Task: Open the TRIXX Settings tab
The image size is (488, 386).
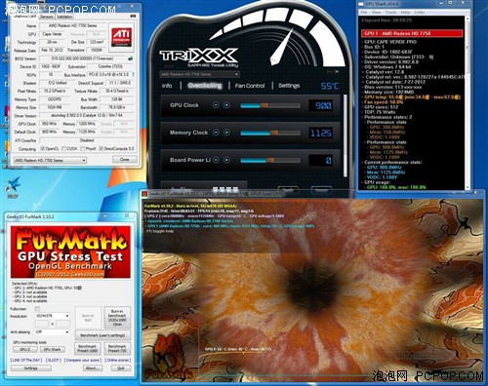Action: [289, 86]
